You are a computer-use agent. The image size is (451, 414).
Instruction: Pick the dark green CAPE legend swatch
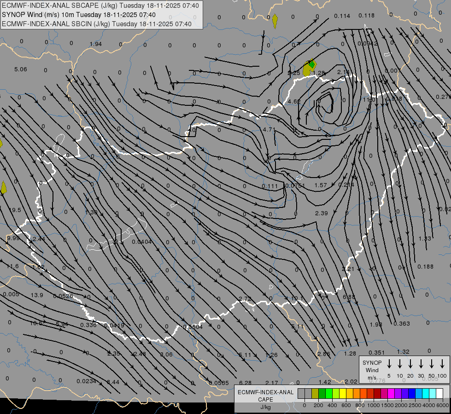[x=322, y=394]
